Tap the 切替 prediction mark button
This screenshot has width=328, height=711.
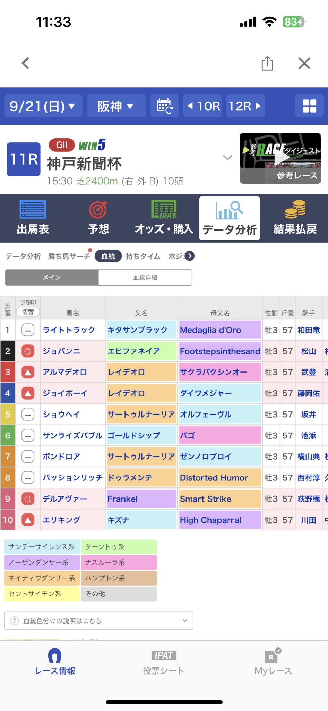click(28, 312)
